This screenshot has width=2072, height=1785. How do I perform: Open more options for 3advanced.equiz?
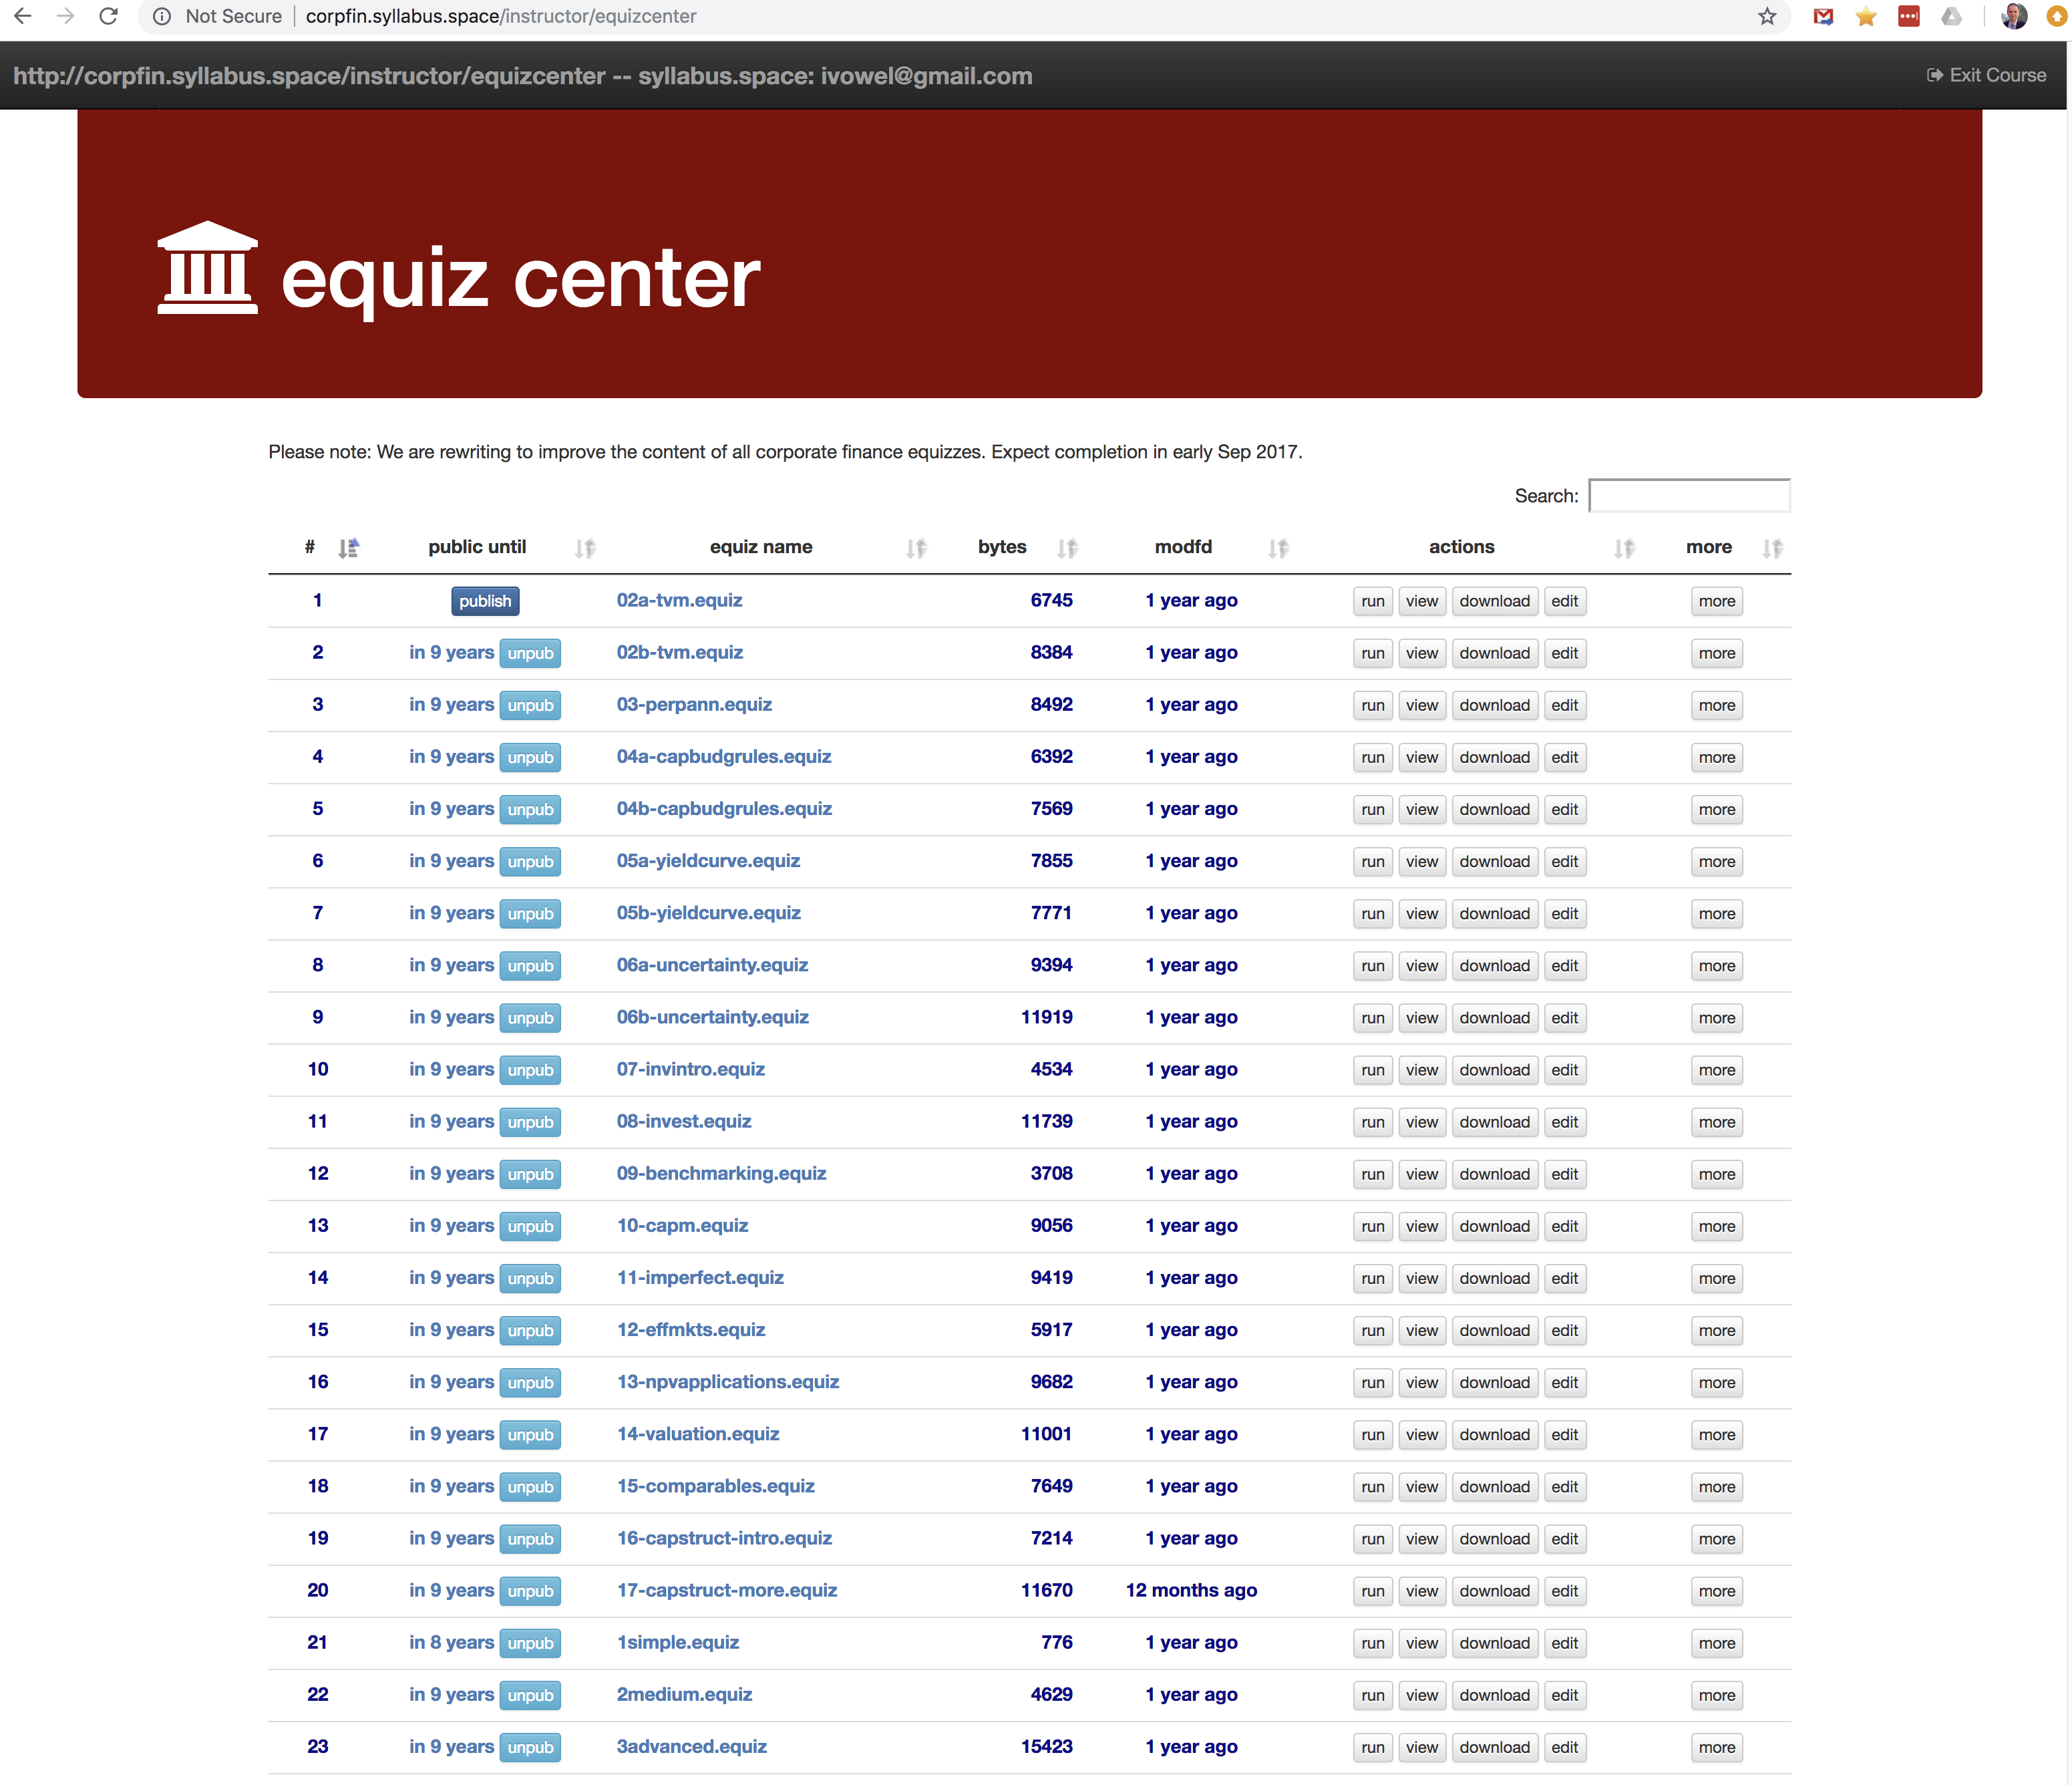point(1716,1747)
